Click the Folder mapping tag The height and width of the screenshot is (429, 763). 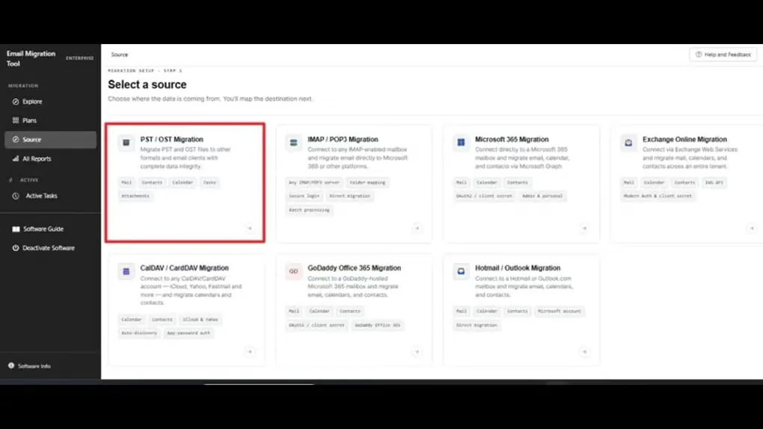(367, 182)
